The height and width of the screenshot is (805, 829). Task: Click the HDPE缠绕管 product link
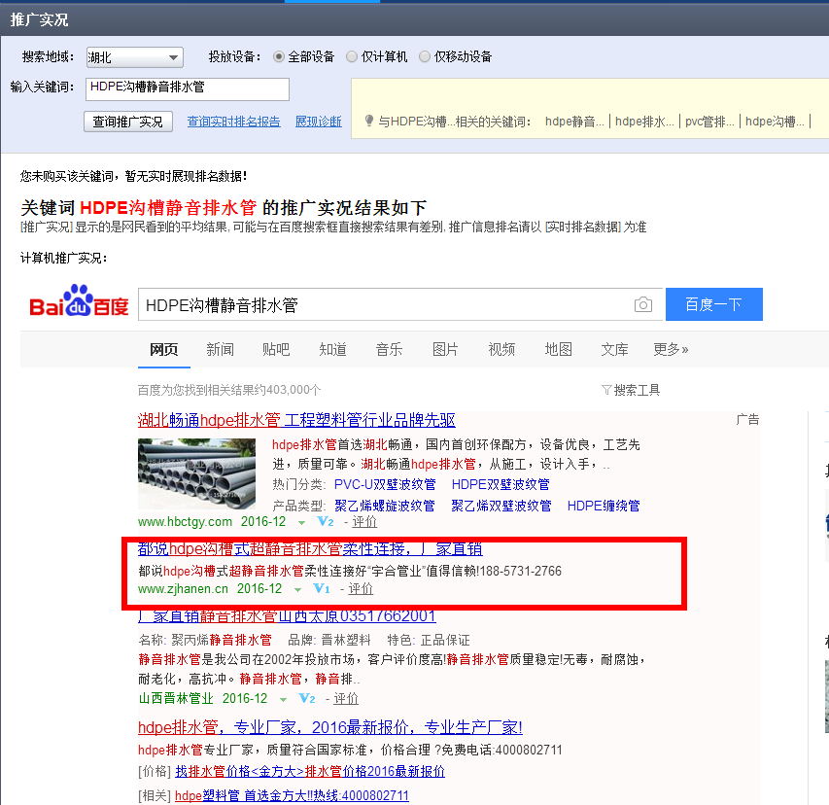coord(604,506)
